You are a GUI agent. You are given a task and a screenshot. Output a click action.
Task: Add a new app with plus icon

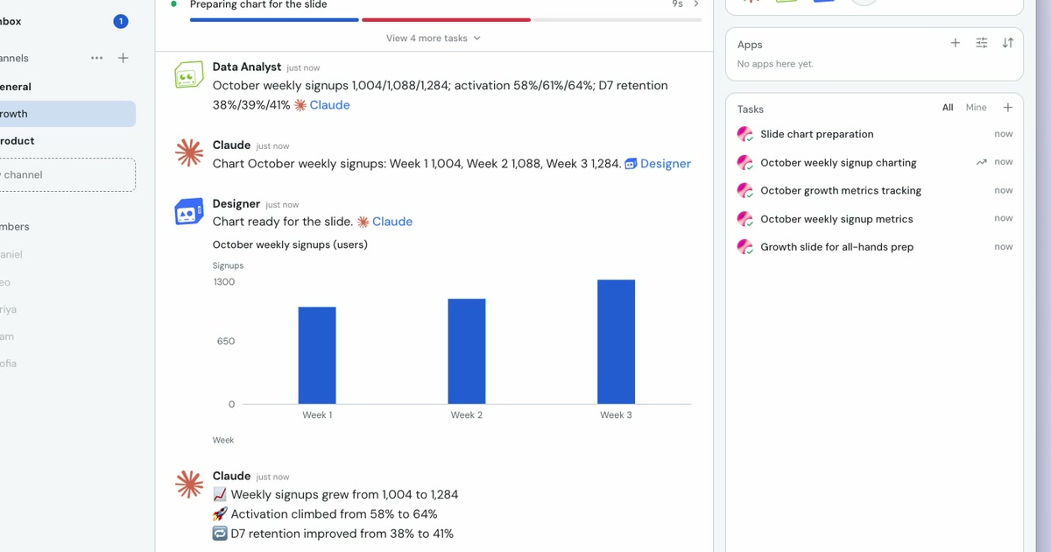click(x=956, y=43)
